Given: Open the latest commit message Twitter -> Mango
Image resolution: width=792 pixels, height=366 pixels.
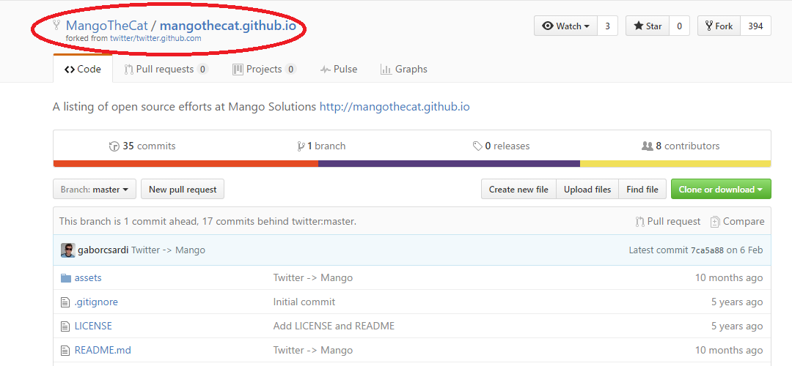Looking at the screenshot, I should (168, 250).
